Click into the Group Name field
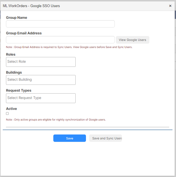176x177 pixels. click(x=60, y=24)
